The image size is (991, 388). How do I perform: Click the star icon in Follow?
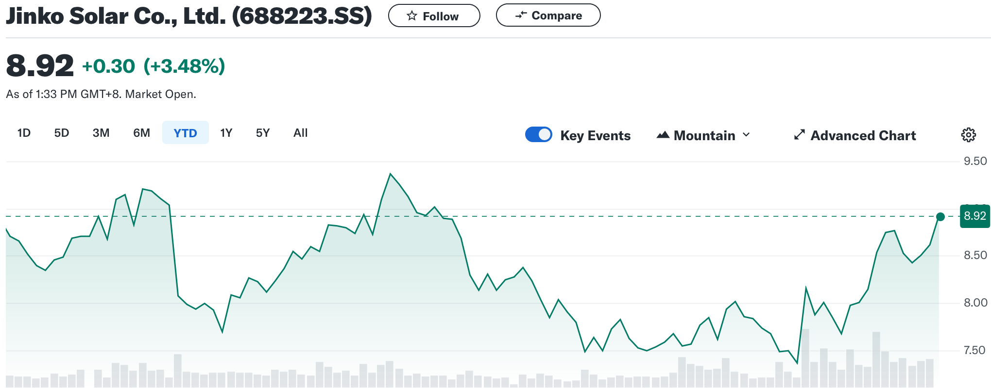(412, 16)
